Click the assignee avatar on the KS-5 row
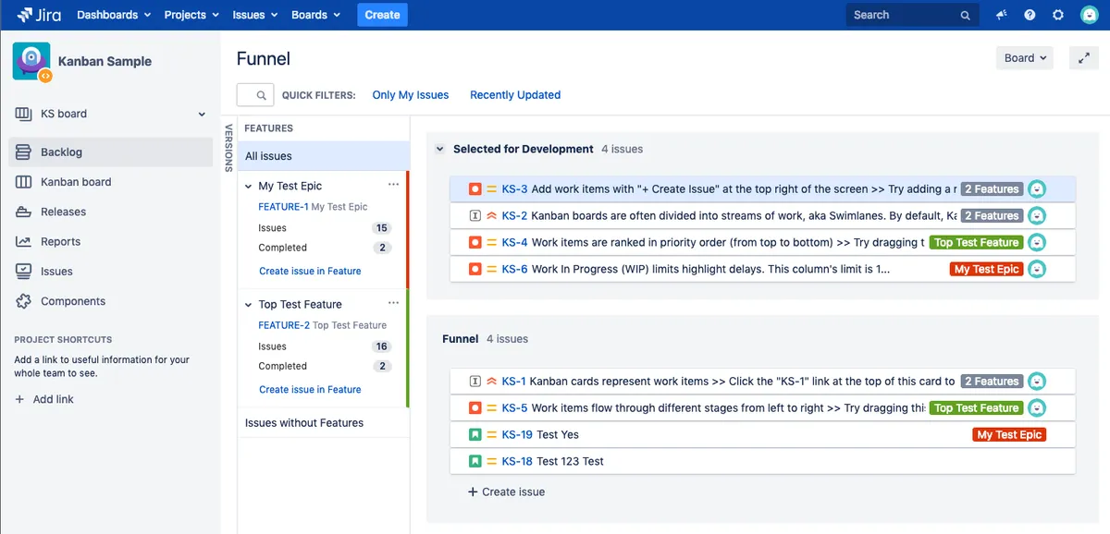The height and width of the screenshot is (534, 1110). point(1038,407)
